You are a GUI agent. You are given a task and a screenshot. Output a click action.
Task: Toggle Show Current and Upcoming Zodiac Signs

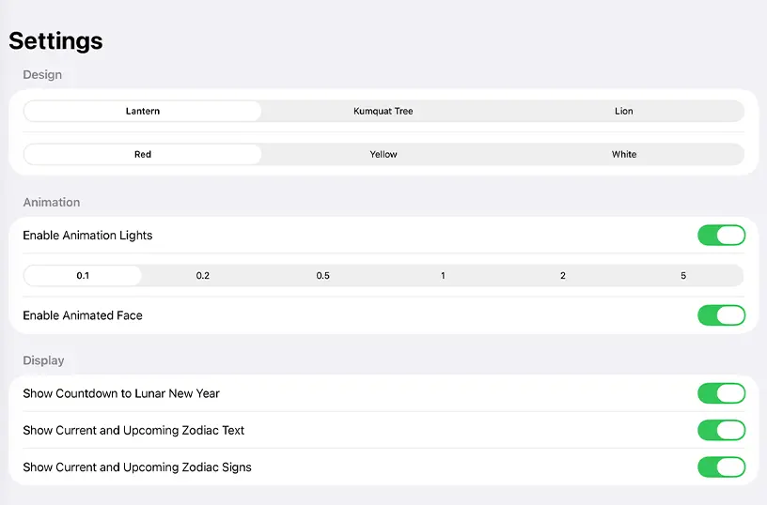point(721,467)
